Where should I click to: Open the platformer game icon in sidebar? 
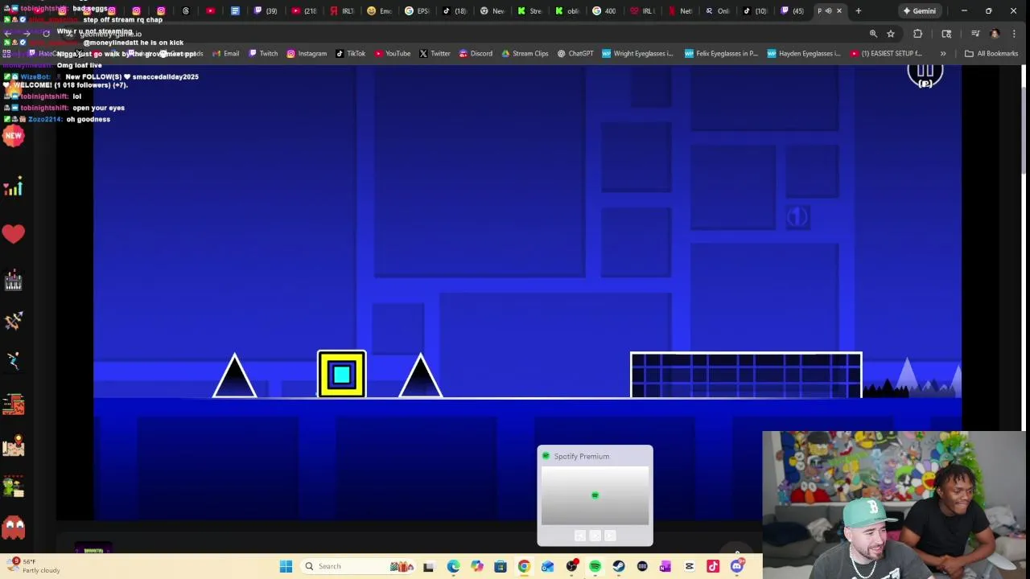(13, 403)
